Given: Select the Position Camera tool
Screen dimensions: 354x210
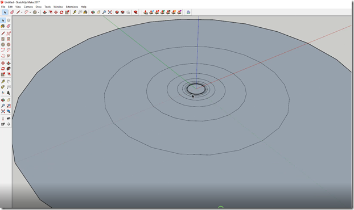Looking at the screenshot, I should coord(3,119).
